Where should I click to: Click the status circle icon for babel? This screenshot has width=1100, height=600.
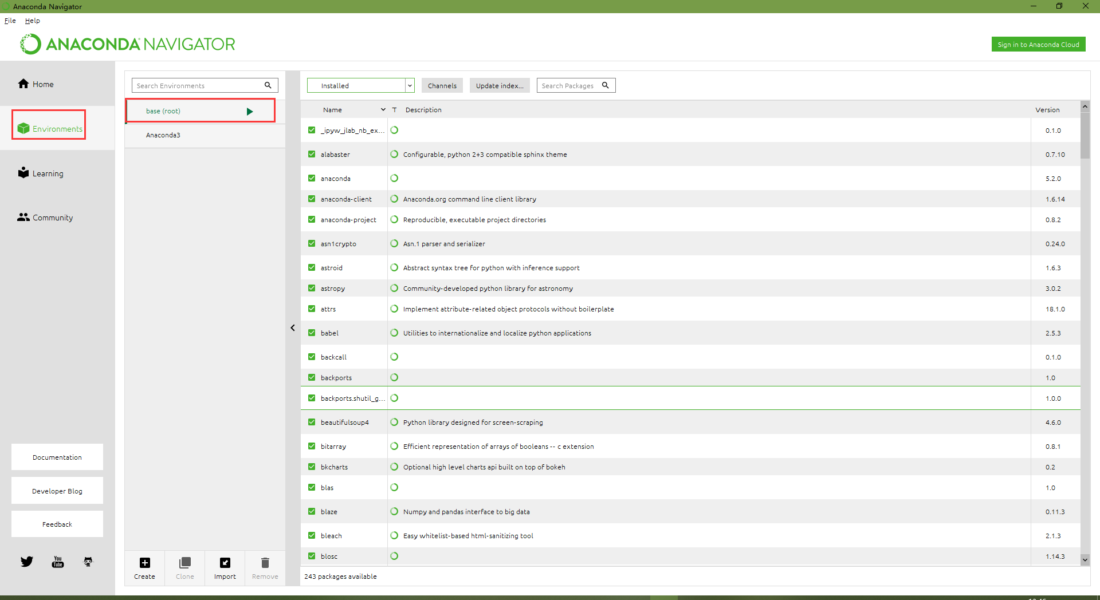tap(394, 333)
